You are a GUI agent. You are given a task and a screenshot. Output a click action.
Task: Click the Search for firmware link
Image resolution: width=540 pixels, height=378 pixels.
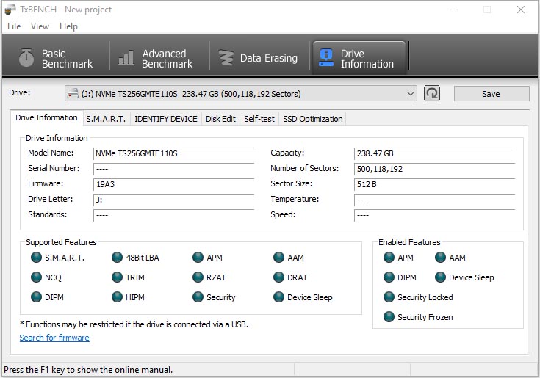click(x=54, y=338)
